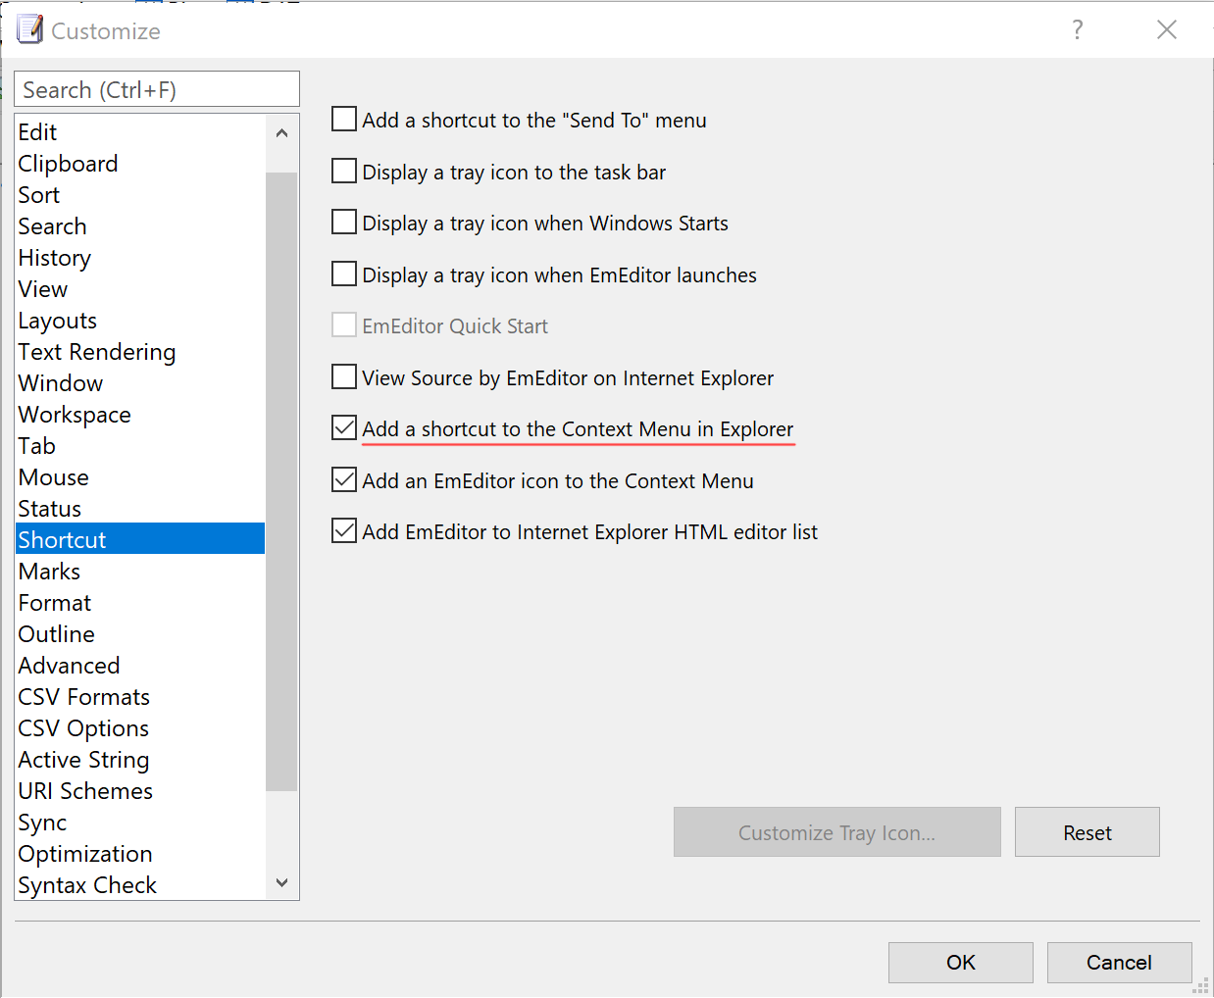Toggle tray icon when Windows Starts
The height and width of the screenshot is (998, 1214).
point(344,223)
